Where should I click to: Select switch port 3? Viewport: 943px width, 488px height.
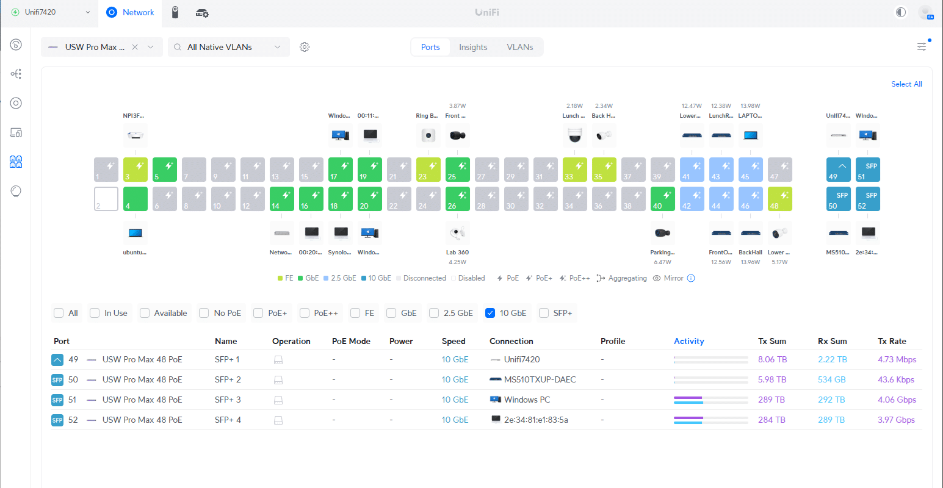(135, 170)
